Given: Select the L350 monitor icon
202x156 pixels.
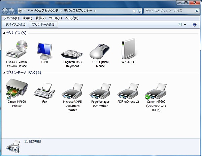Looking at the screenshot, I should click(x=44, y=51).
